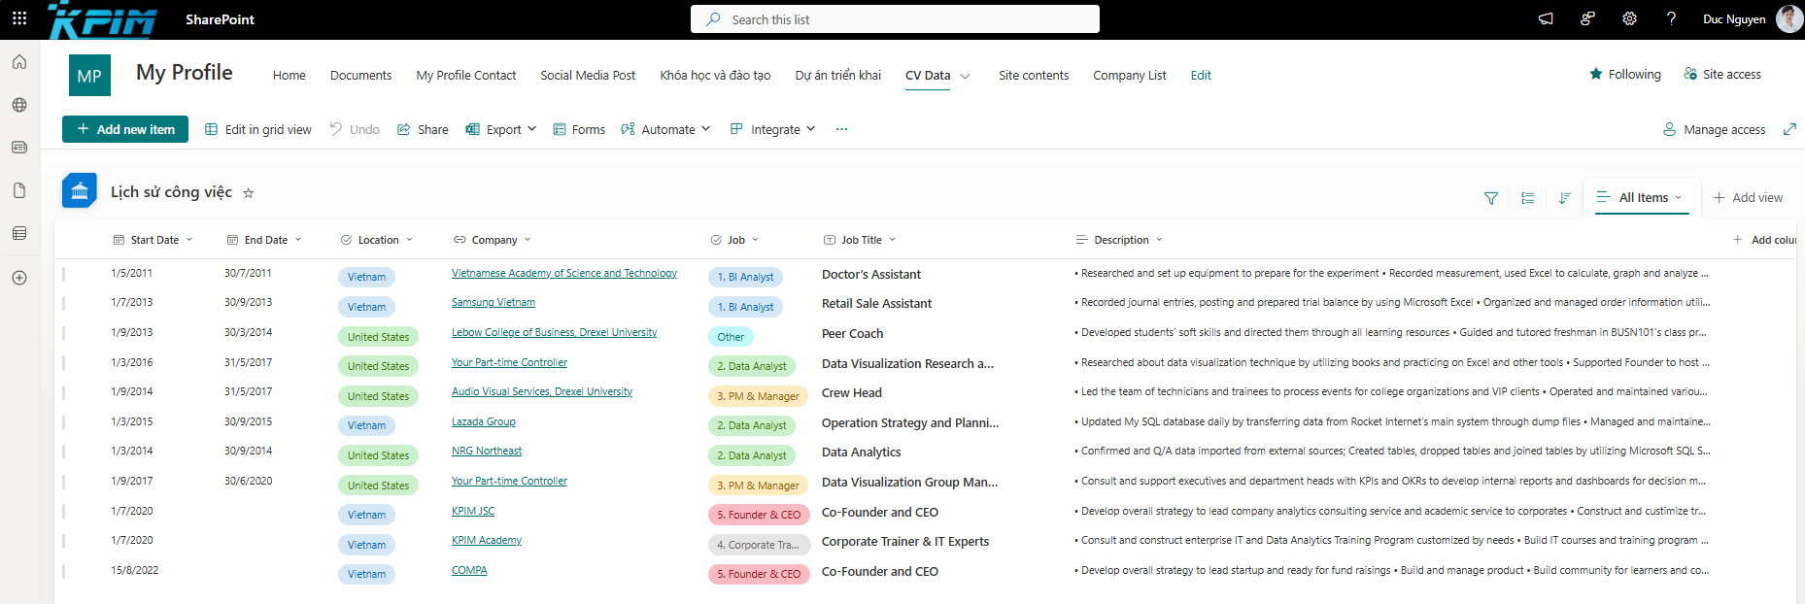Open Company List navigation item
The height and width of the screenshot is (604, 1805).
coord(1130,75)
